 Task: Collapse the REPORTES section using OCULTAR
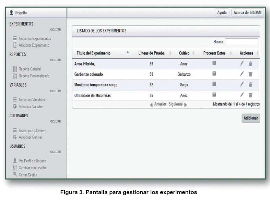click(x=55, y=60)
